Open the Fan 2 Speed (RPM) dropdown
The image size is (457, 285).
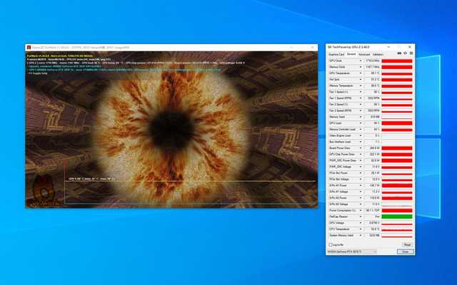click(361, 111)
